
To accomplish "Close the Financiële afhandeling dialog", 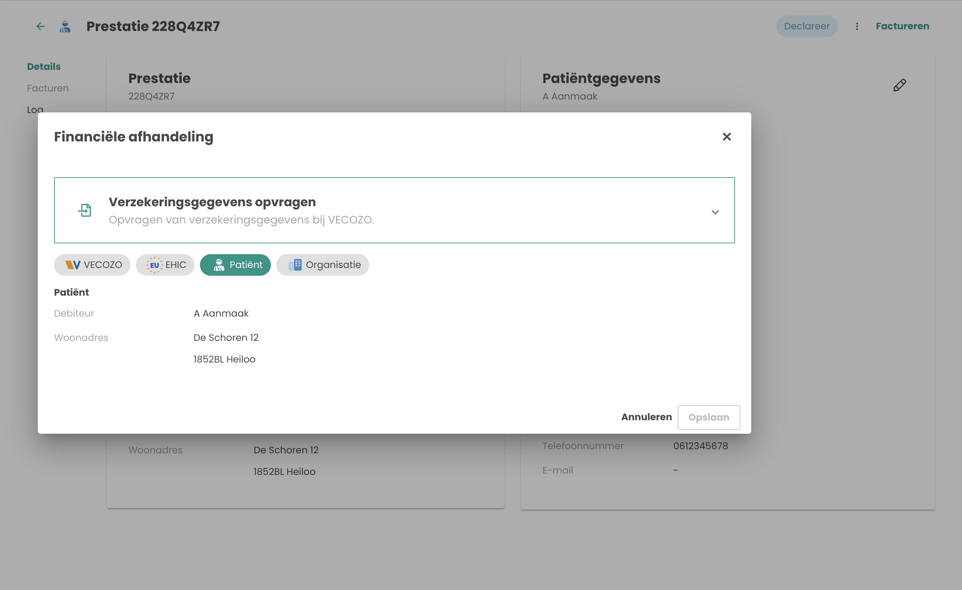I will click(x=726, y=137).
